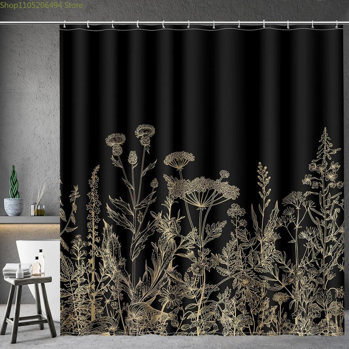Viewport: 349px width, 349px height.
Task: Click the daisy flower near the curtain bottom
Action: tap(171, 296)
